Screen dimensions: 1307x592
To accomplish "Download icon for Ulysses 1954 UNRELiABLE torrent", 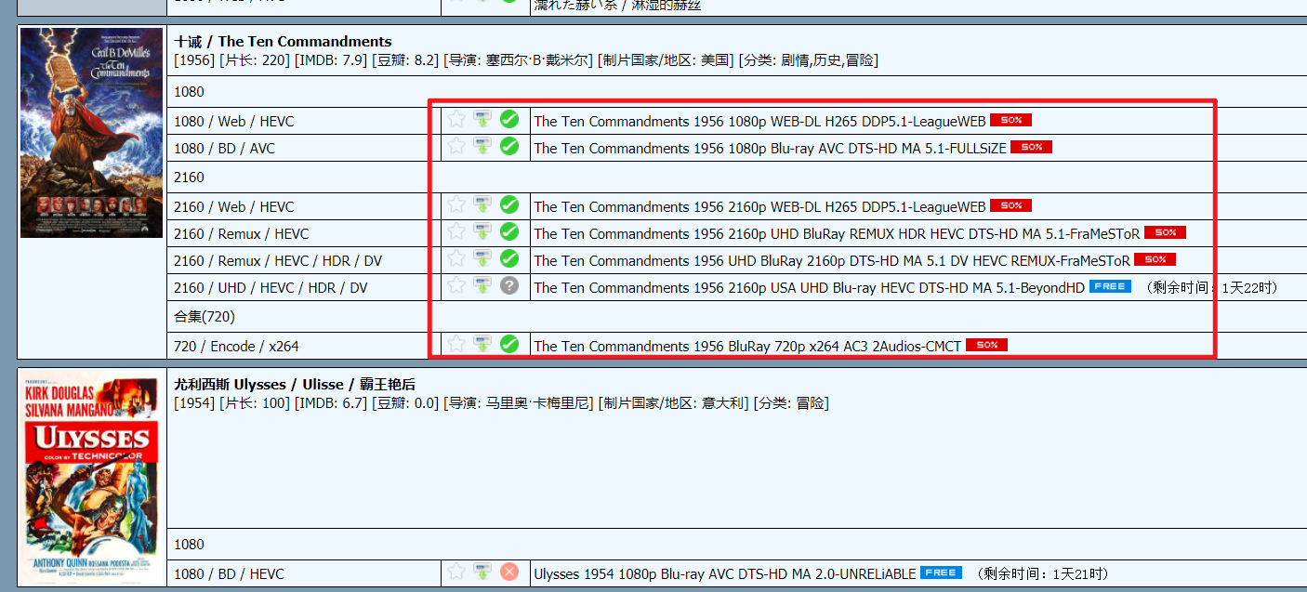I will tap(482, 571).
